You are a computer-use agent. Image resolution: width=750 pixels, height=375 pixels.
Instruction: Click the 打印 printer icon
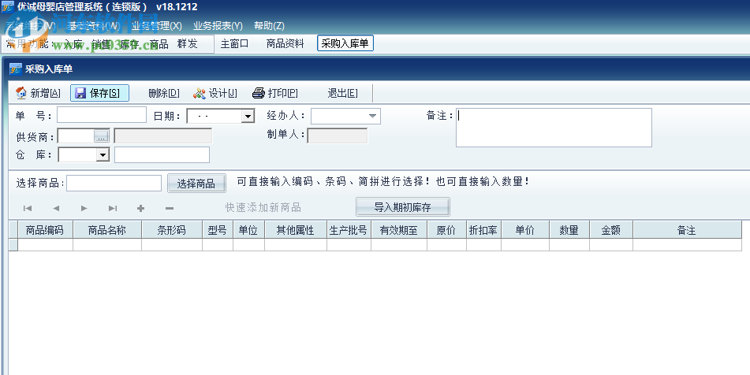259,93
